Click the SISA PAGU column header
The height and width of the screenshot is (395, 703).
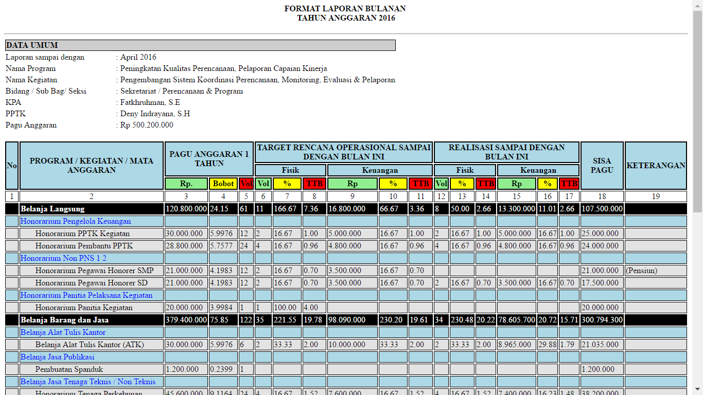coord(602,166)
